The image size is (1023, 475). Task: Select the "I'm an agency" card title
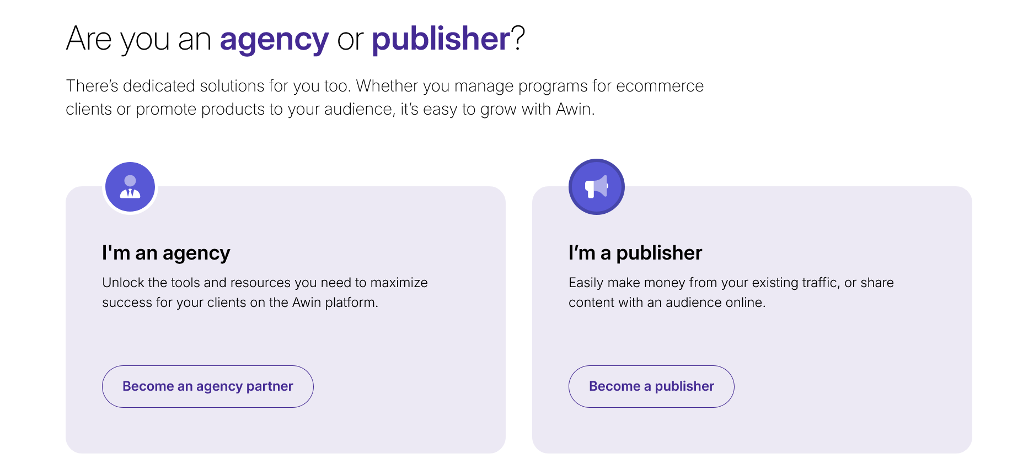(166, 253)
